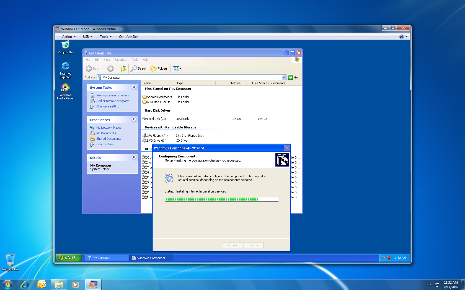The height and width of the screenshot is (290, 465).
Task: Toggle the Folders pane button
Action: tap(159, 68)
